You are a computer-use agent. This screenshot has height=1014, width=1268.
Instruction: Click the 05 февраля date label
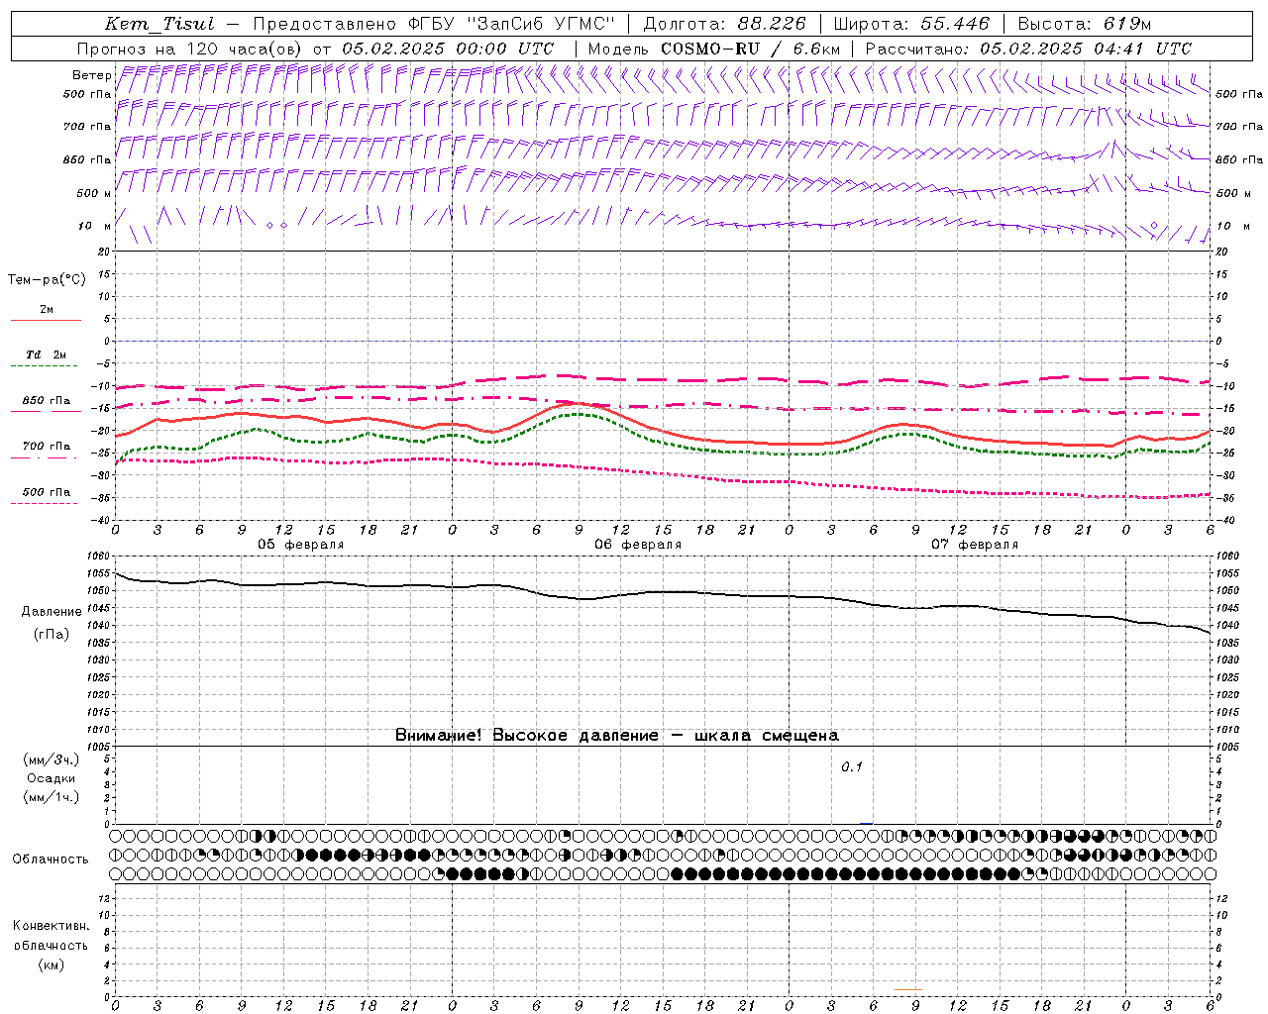[x=301, y=545]
